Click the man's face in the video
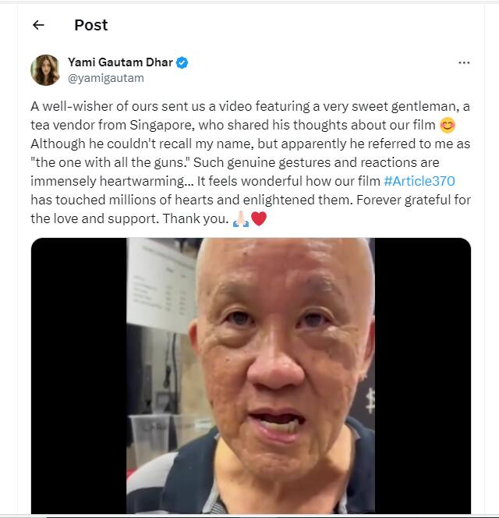Image resolution: width=499 pixels, height=518 pixels. 284,357
